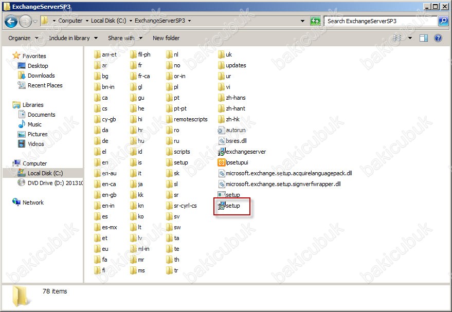The height and width of the screenshot is (312, 452).
Task: Open the Organize menu
Action: (23, 38)
